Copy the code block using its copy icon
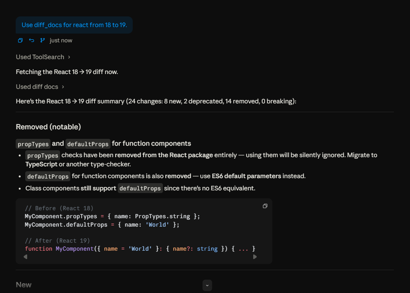 pyautogui.click(x=265, y=206)
